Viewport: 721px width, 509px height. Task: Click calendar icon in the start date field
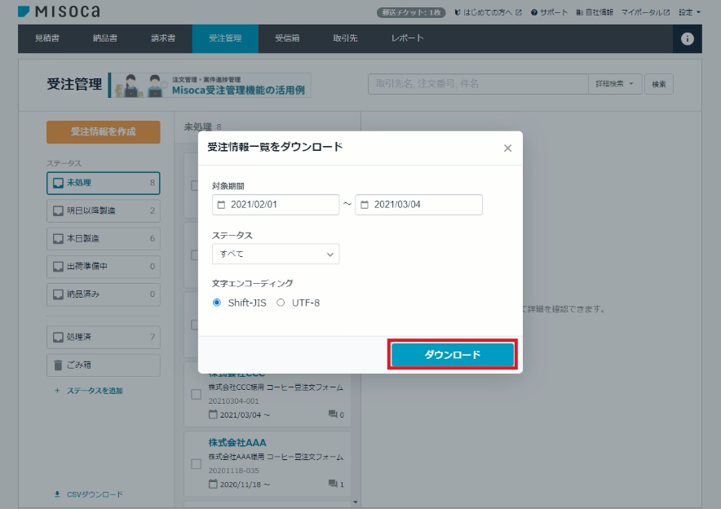pyautogui.click(x=221, y=205)
